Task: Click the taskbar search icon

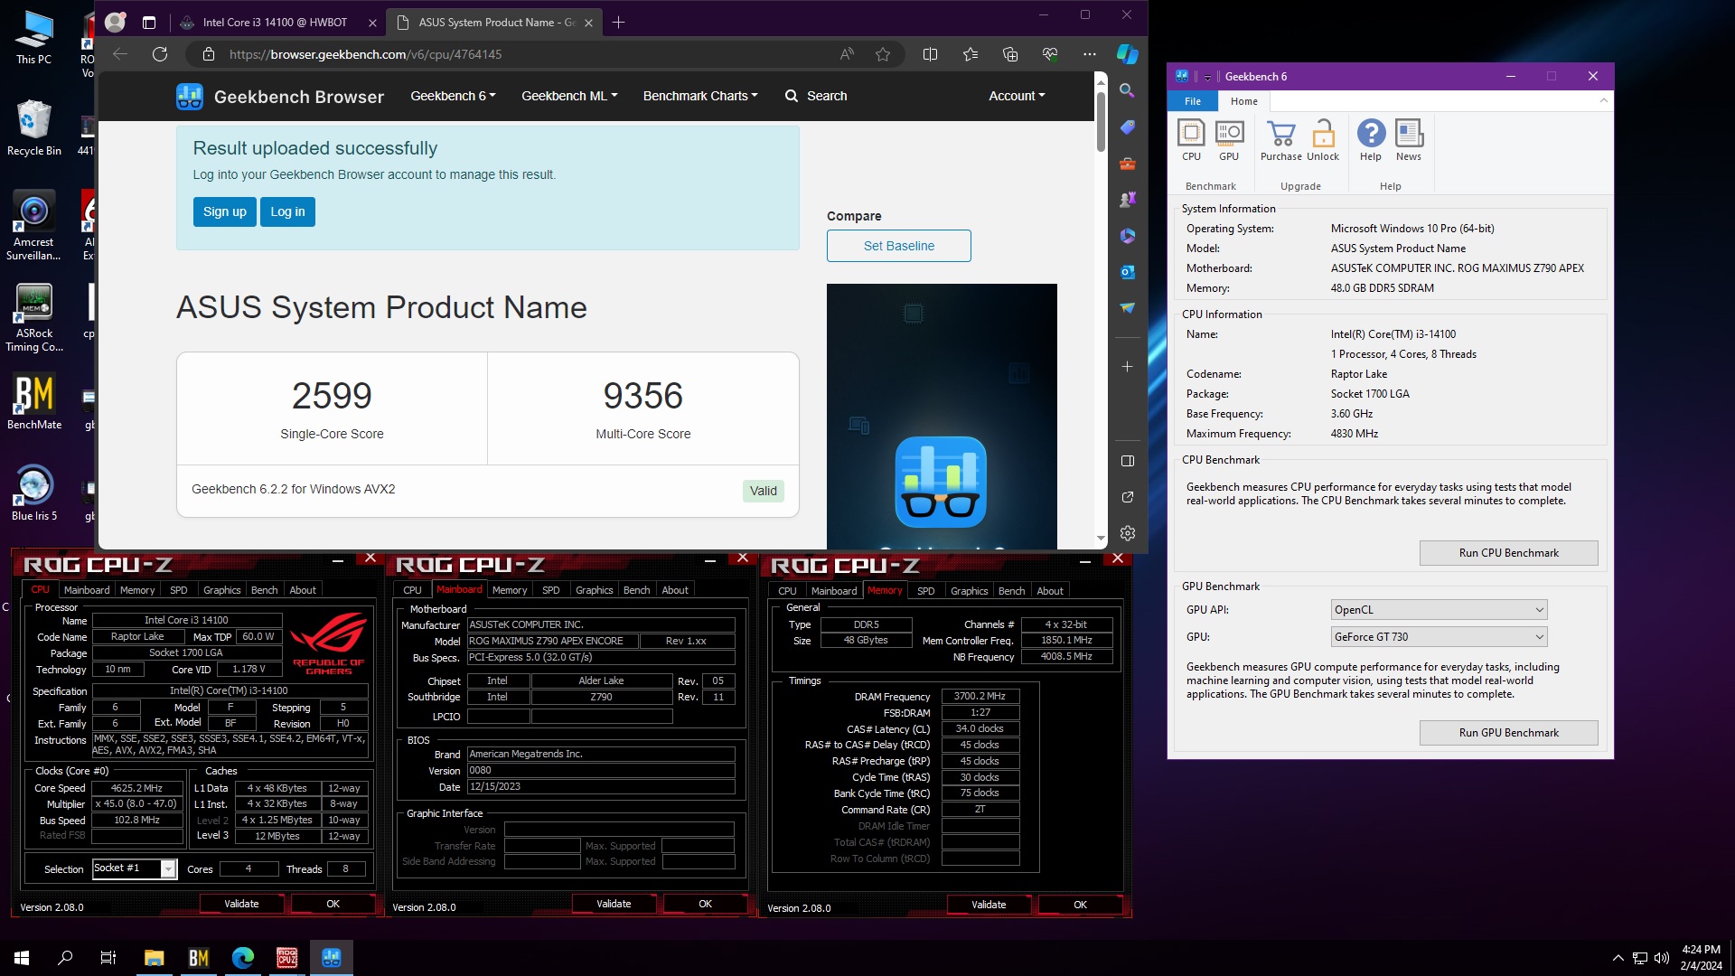Action: point(65,958)
